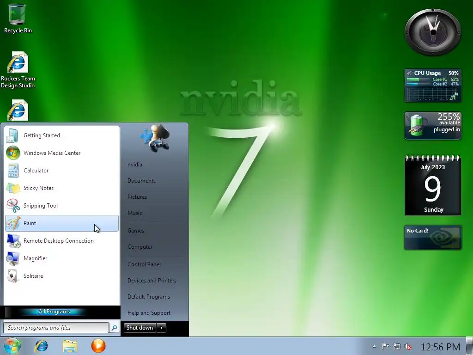The width and height of the screenshot is (473, 355).
Task: Open Control Panel
Action: click(x=144, y=264)
